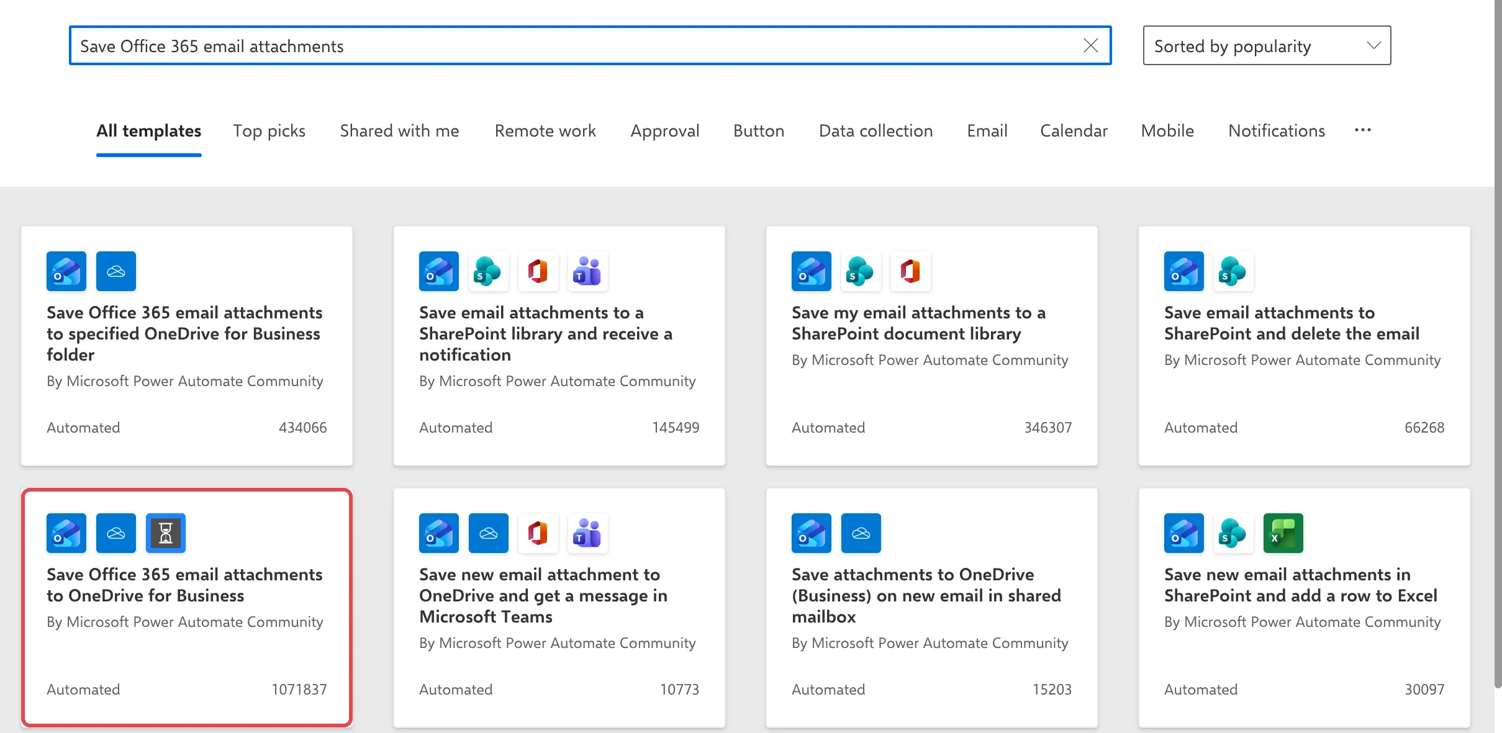Click the usage count 66268
The height and width of the screenshot is (733, 1502).
(x=1424, y=428)
